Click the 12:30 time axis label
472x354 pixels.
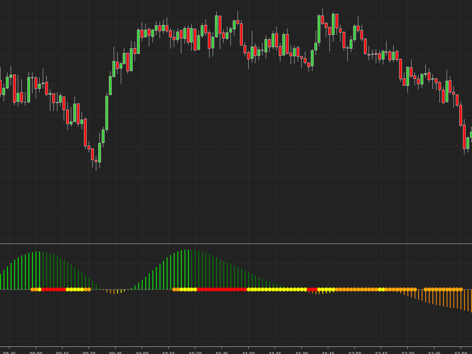(408, 353)
